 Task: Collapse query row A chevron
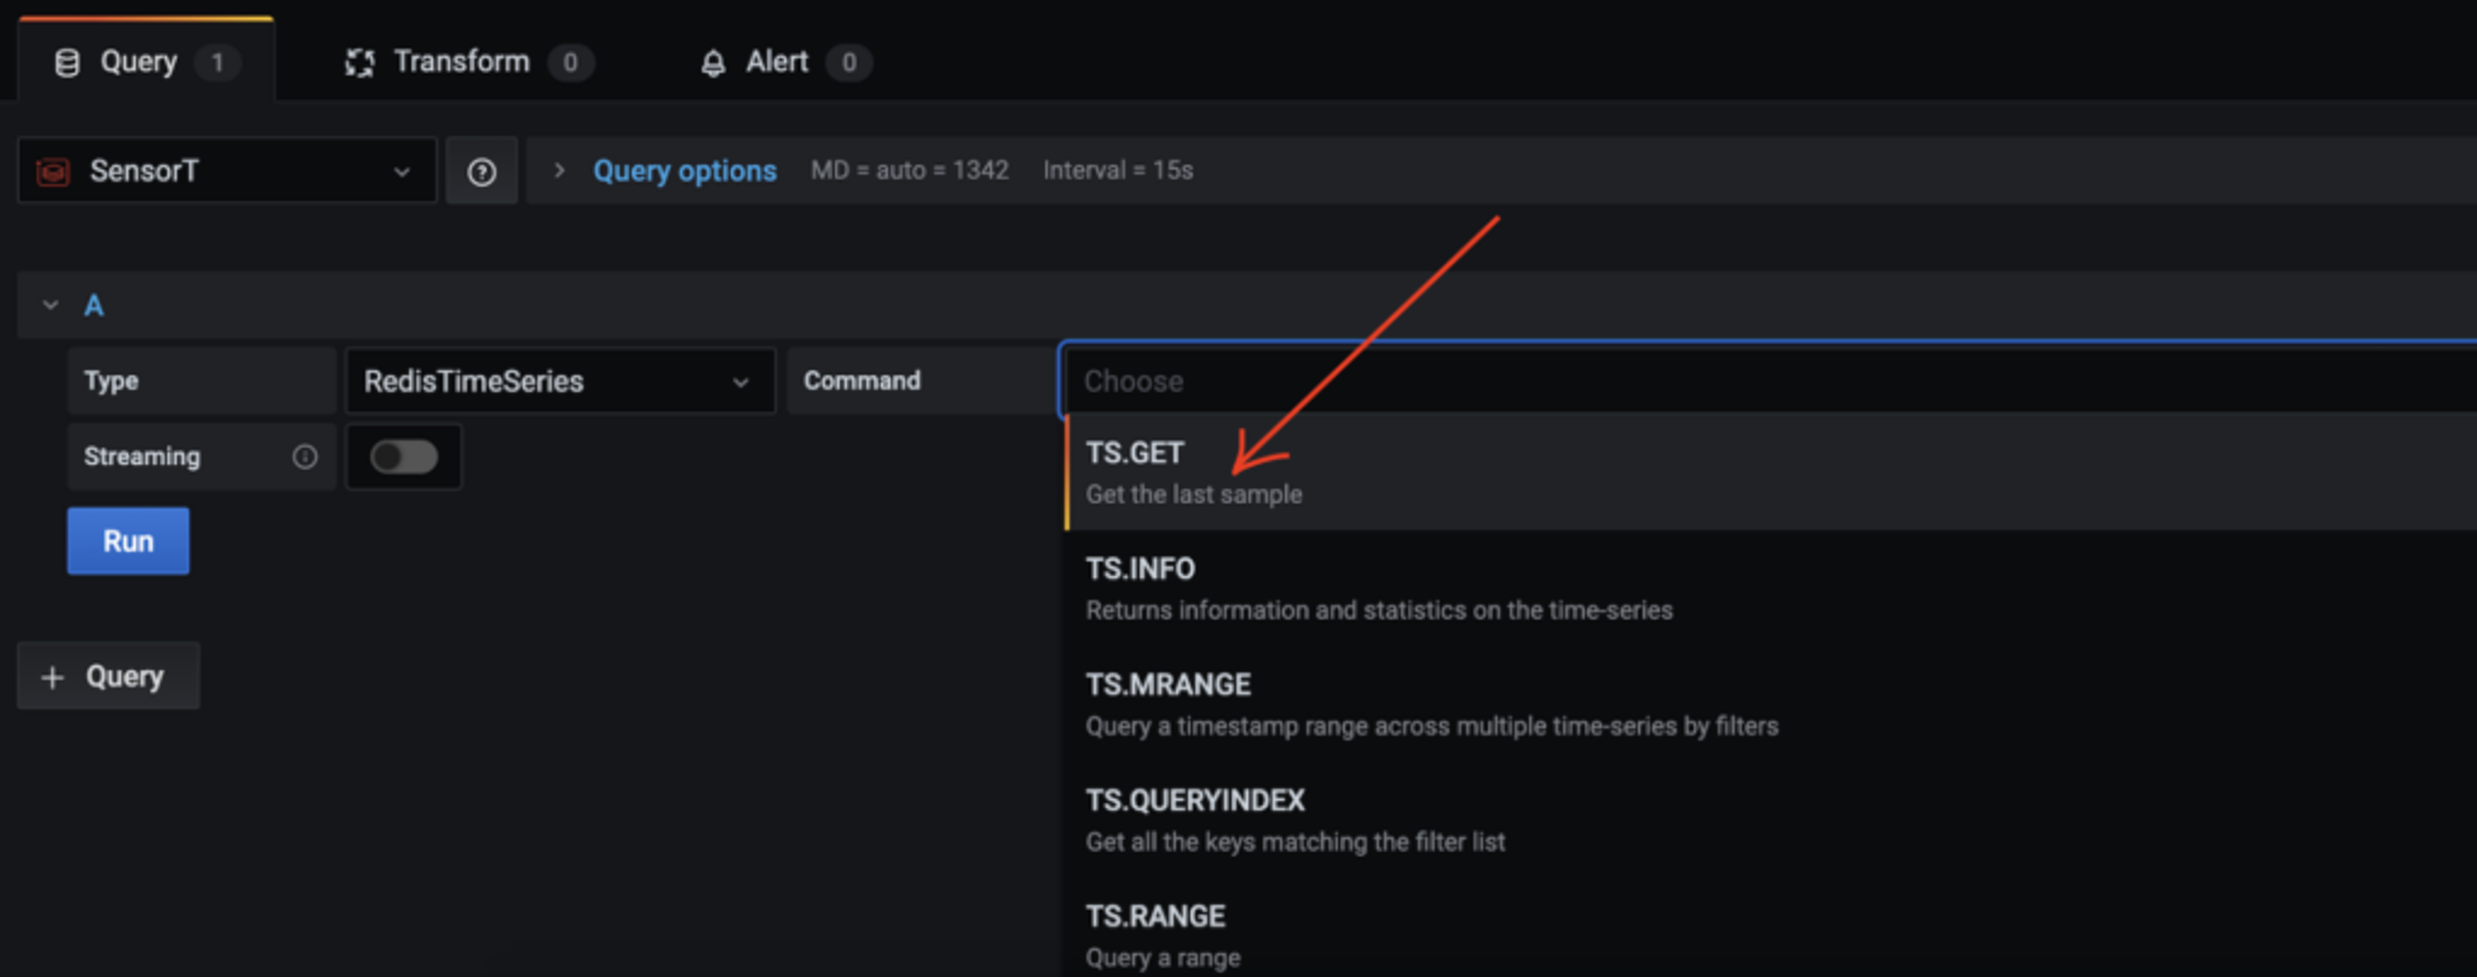pyautogui.click(x=50, y=306)
